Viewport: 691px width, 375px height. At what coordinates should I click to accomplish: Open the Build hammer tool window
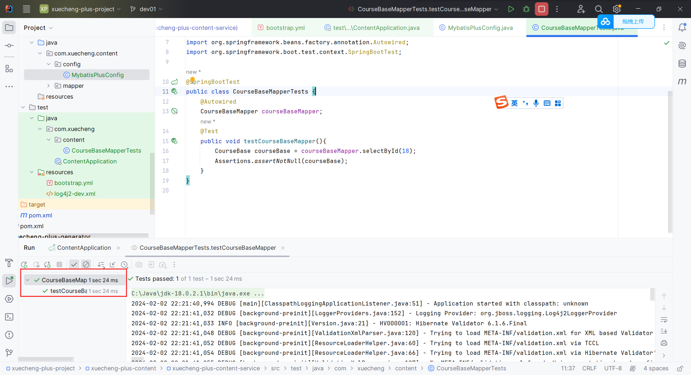9,263
